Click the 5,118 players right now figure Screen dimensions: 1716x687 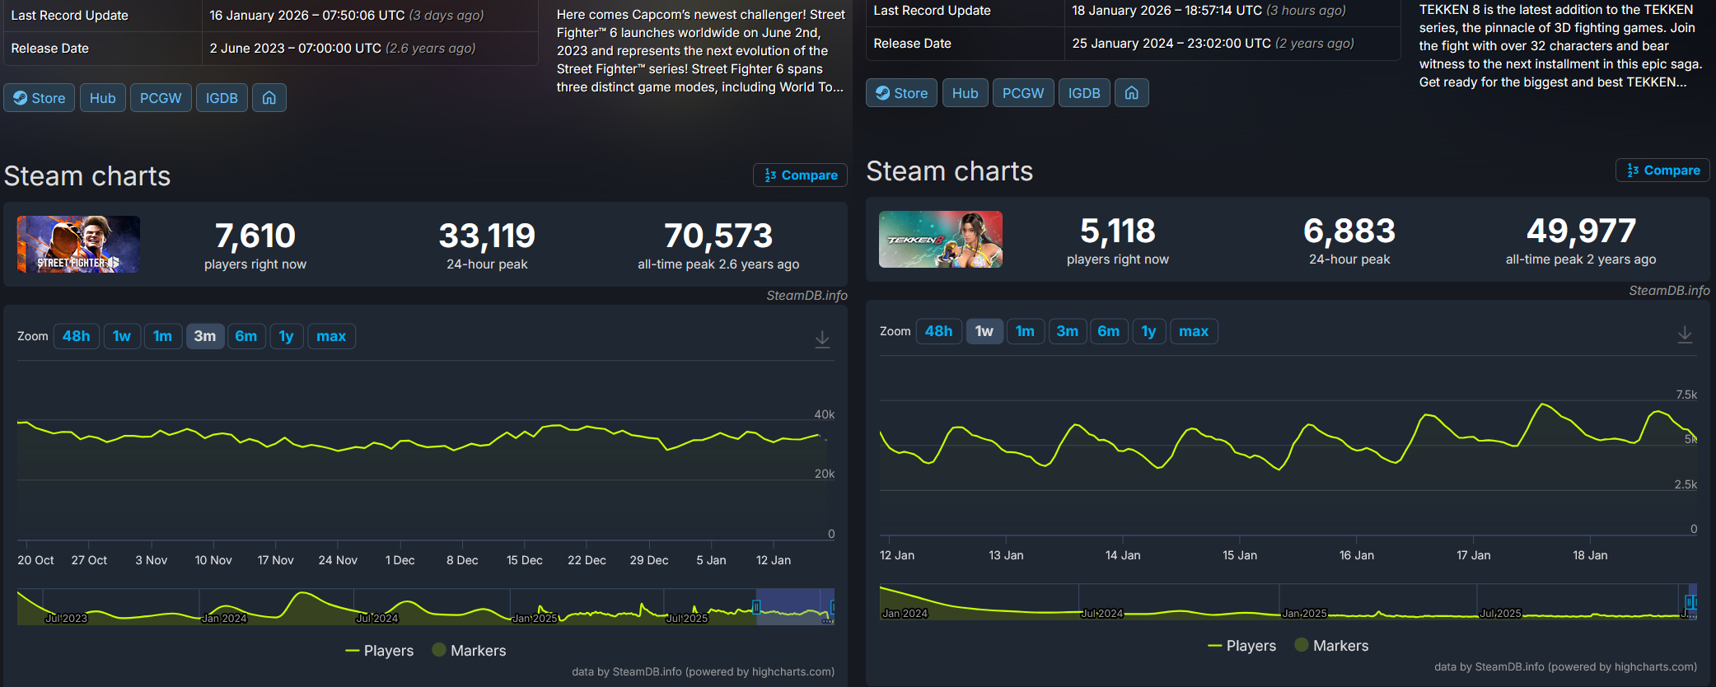pyautogui.click(x=1118, y=231)
